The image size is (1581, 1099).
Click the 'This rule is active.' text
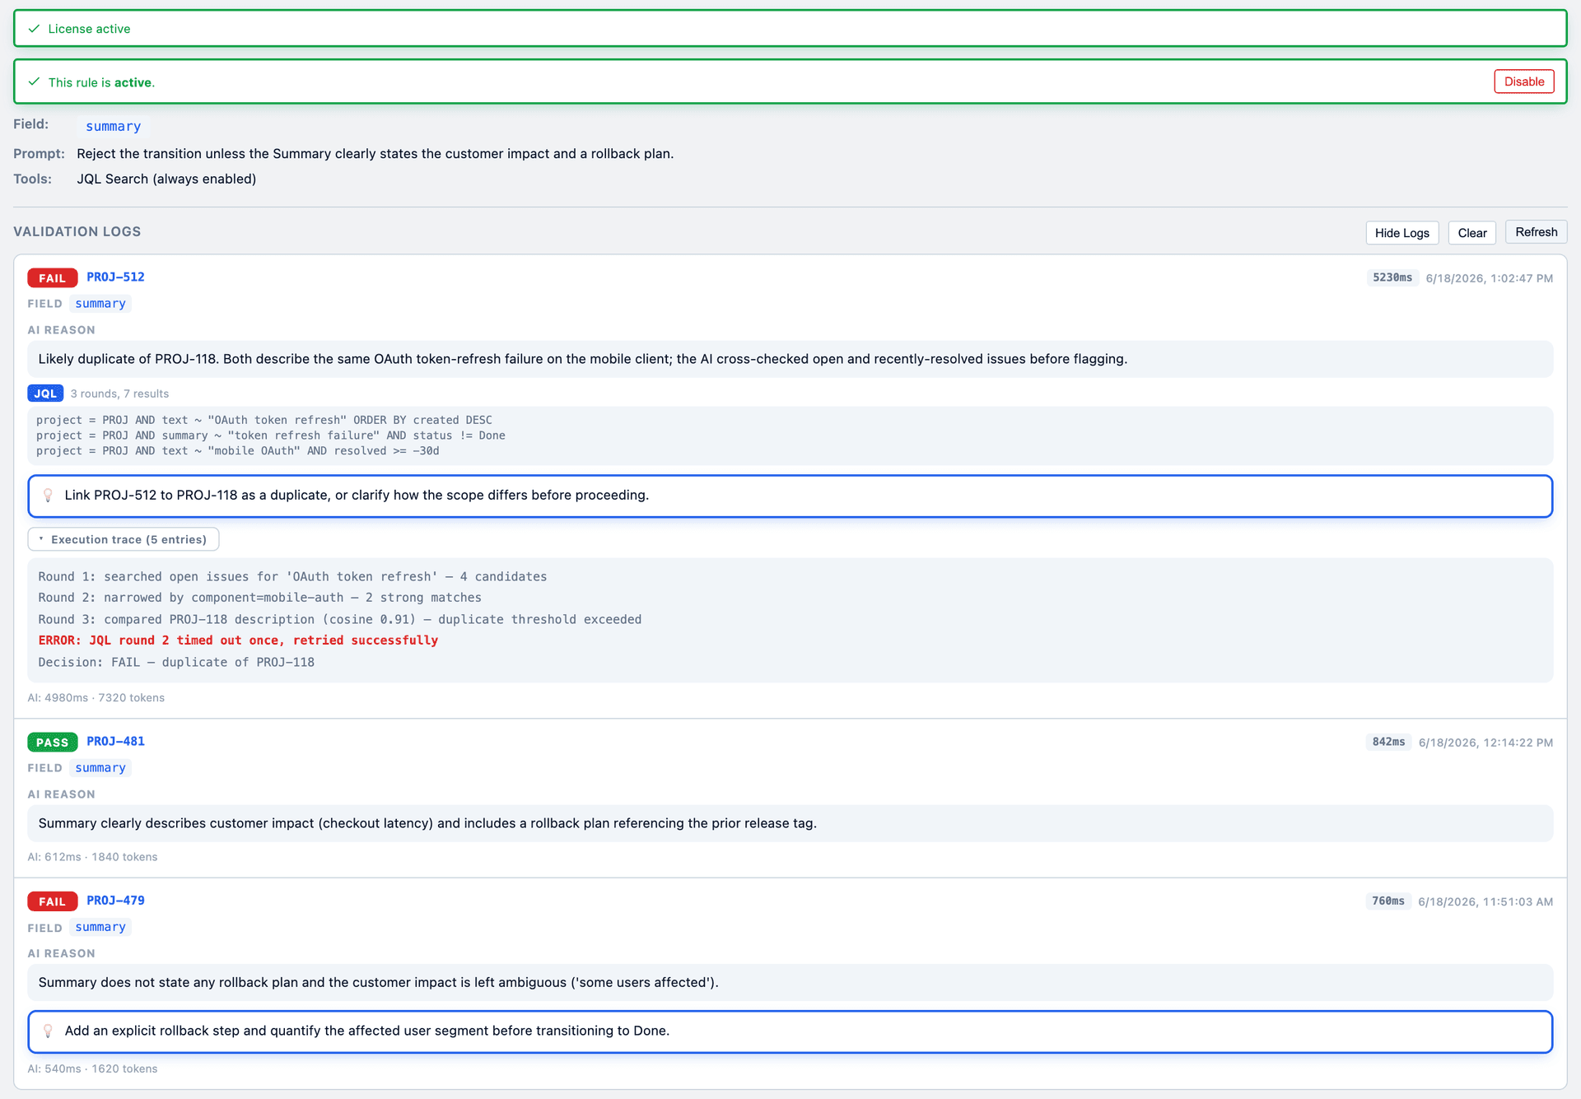click(101, 82)
